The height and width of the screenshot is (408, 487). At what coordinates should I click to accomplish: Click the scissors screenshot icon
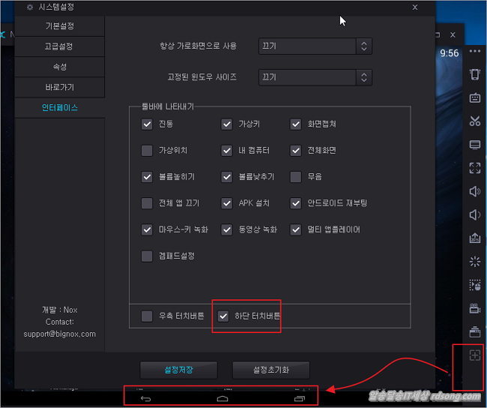[x=474, y=121]
